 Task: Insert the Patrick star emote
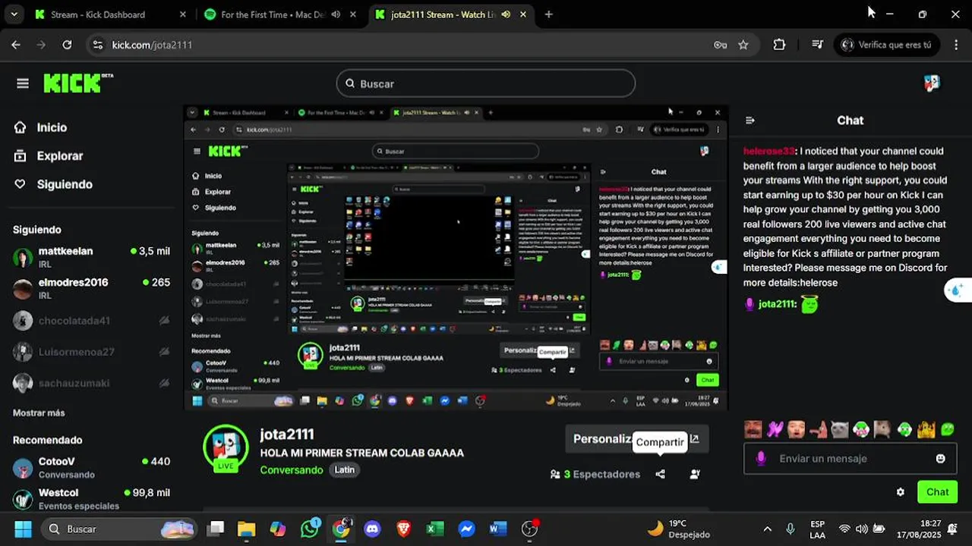(x=818, y=430)
